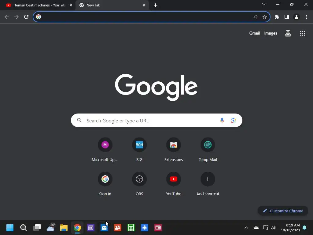This screenshot has width=313, height=235.
Task: Open the YouTube shortcut tile
Action: 174,184
